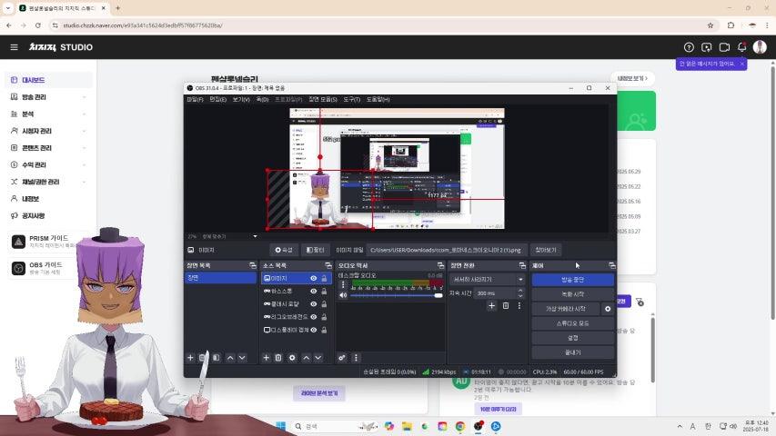Expand 방송 관리 sidebar section

pyautogui.click(x=48, y=97)
